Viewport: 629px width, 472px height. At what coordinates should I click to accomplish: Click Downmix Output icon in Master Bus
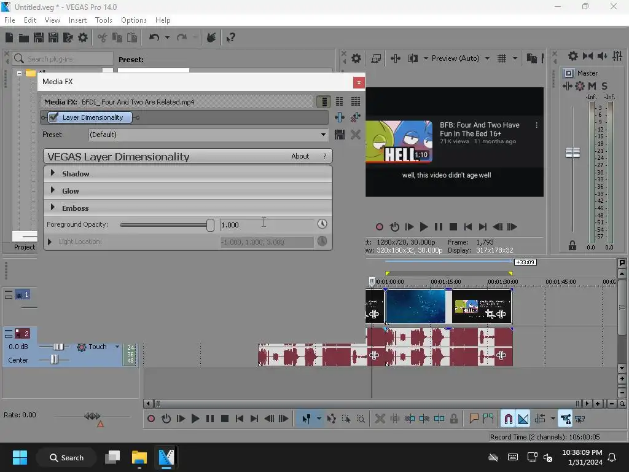588,56
